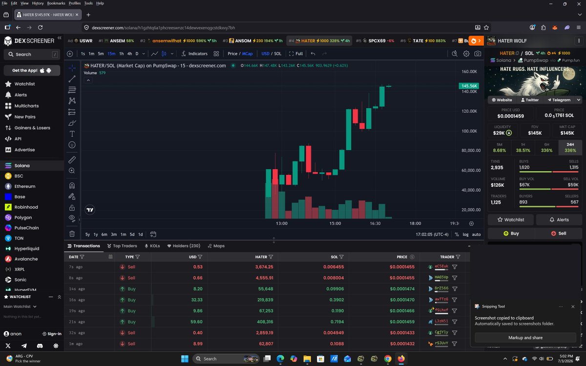Select the brush drawing tool
The width and height of the screenshot is (586, 366).
tap(72, 122)
